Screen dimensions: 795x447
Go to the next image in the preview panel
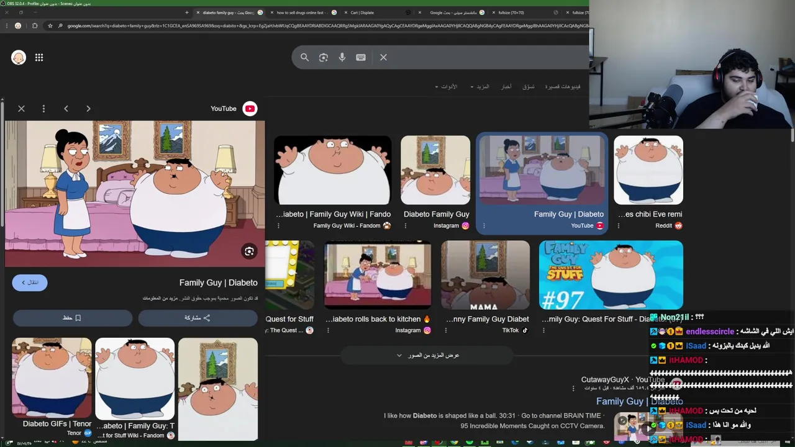pos(88,109)
